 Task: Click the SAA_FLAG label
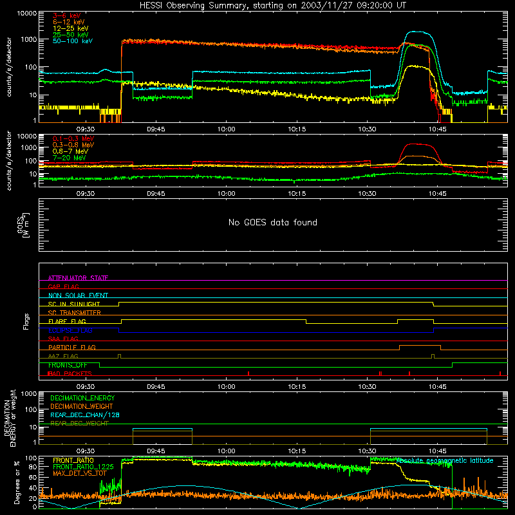63,339
